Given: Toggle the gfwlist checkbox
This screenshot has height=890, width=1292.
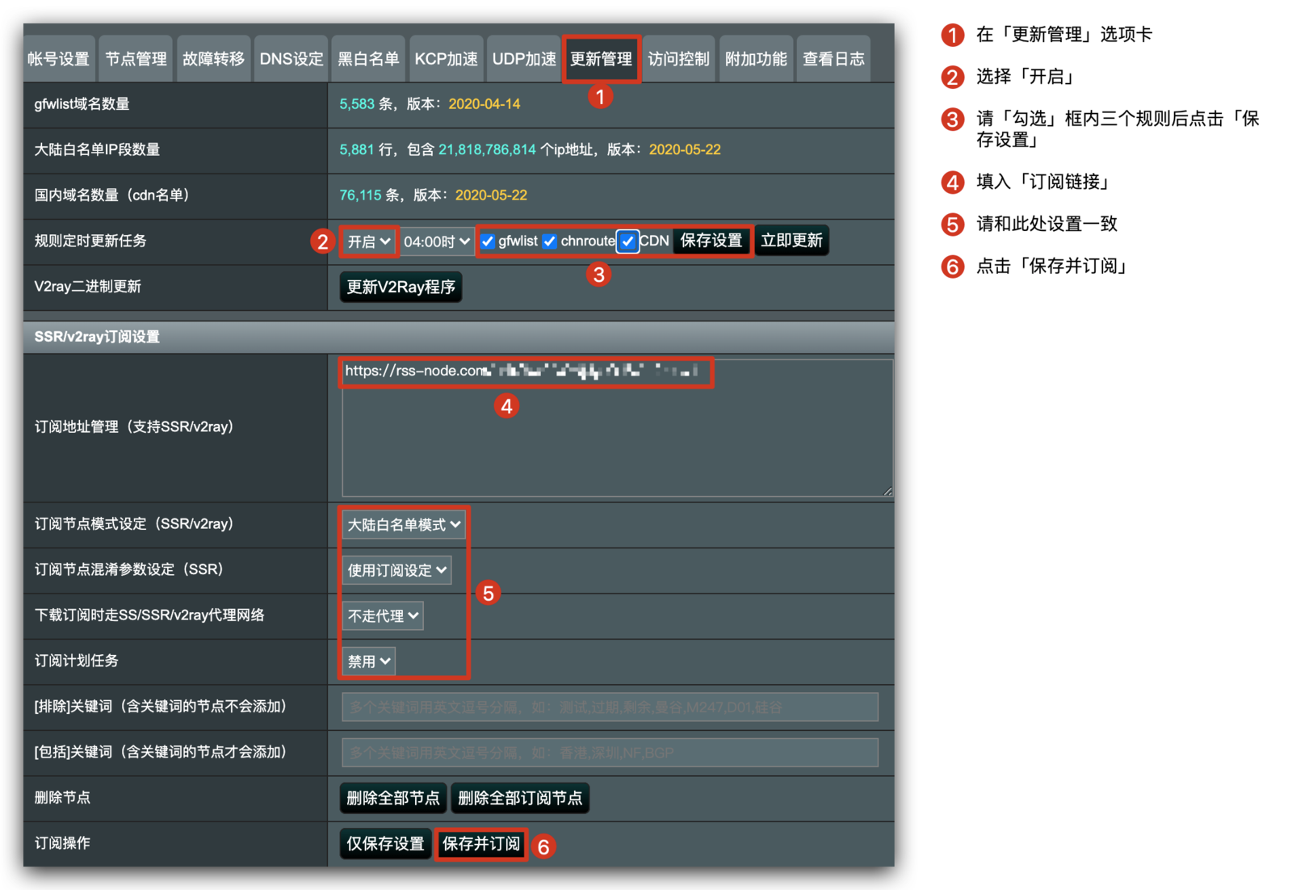Looking at the screenshot, I should click(x=488, y=241).
